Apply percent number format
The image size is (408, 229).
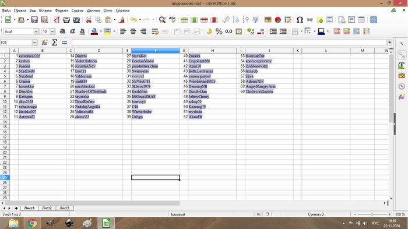tap(219, 31)
